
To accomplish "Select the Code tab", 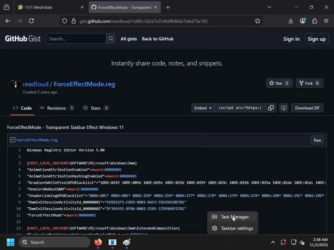I will tap(23, 108).
